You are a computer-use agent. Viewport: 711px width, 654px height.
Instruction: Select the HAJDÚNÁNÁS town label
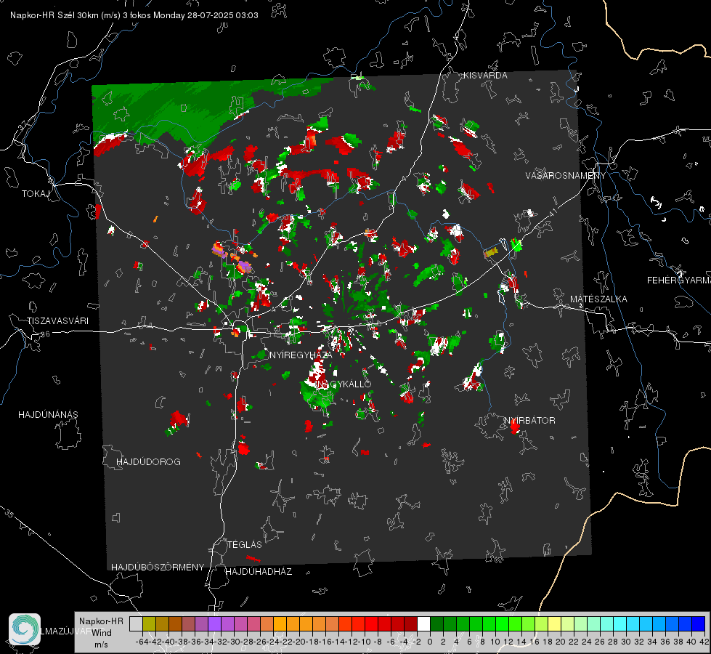[48, 415]
